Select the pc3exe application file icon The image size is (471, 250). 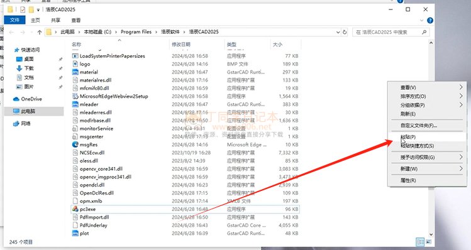(75, 209)
